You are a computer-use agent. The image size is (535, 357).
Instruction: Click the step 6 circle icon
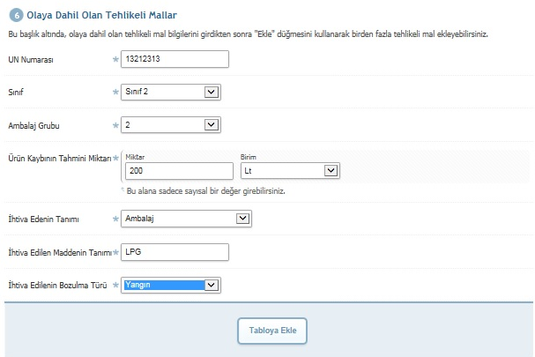16,15
